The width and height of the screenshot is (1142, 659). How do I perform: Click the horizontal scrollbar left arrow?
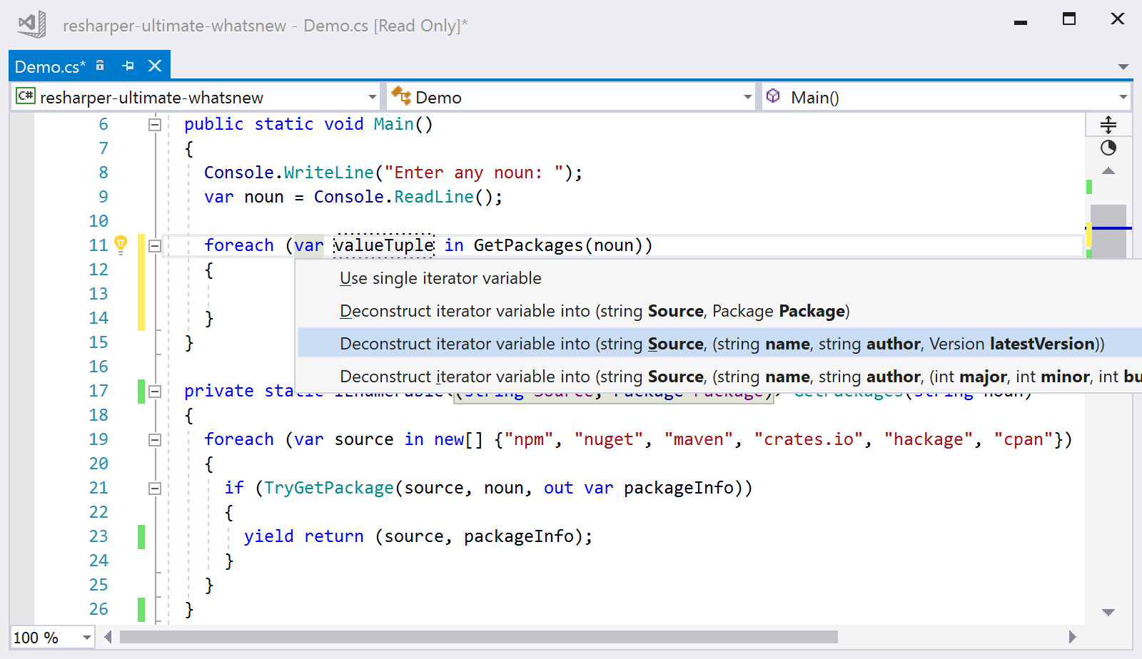click(x=108, y=637)
